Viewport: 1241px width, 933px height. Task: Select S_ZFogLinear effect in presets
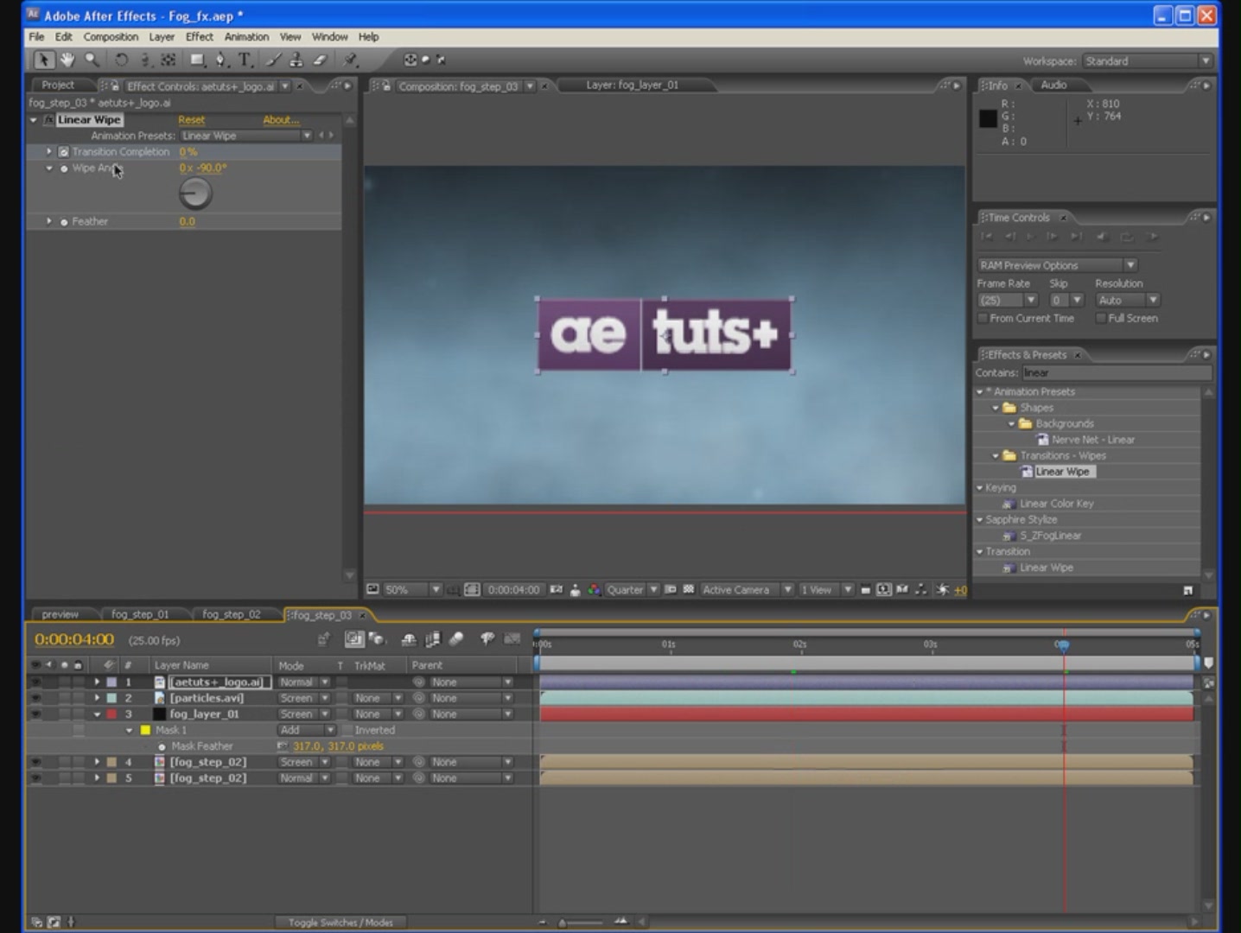pos(1050,536)
